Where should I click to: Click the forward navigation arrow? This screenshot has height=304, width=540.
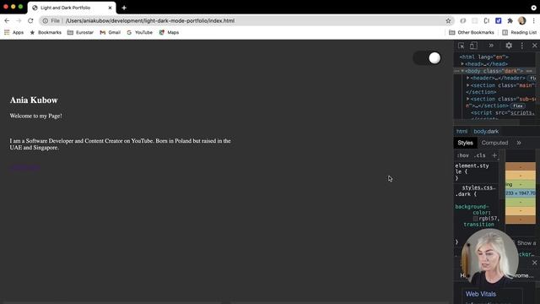[19, 20]
